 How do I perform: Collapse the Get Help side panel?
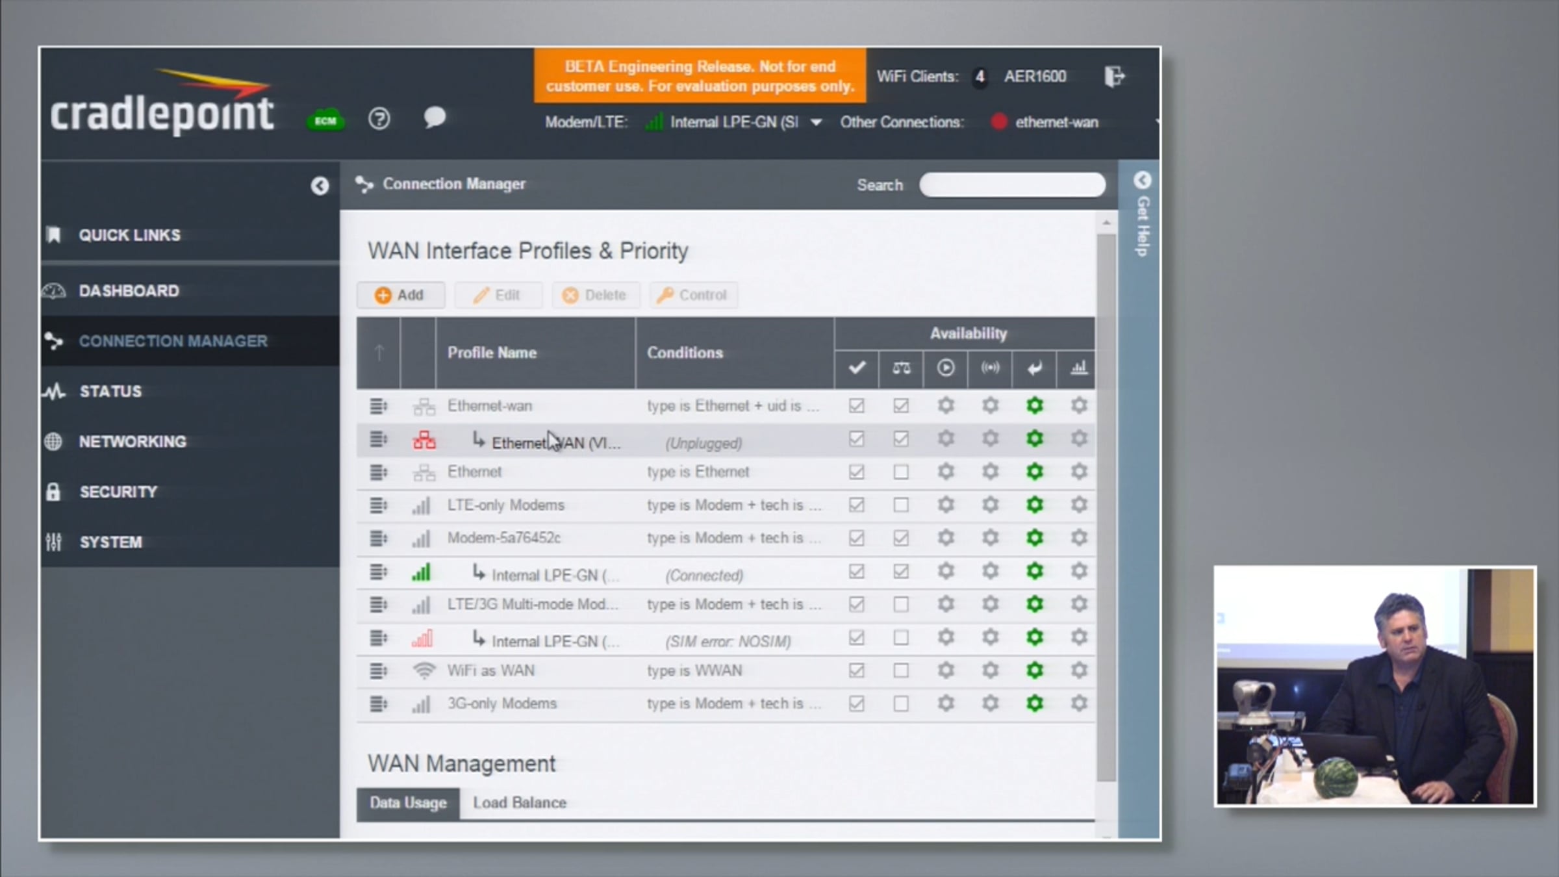click(x=1142, y=180)
